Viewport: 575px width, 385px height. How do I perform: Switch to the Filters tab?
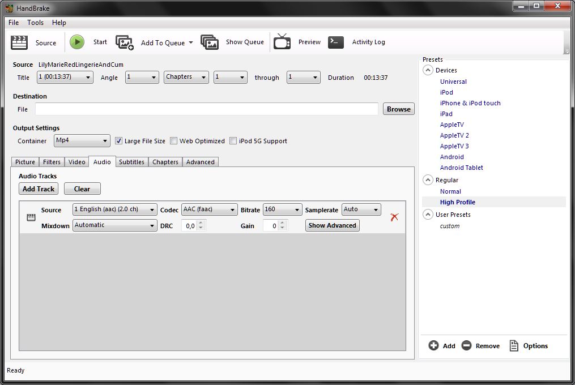52,162
